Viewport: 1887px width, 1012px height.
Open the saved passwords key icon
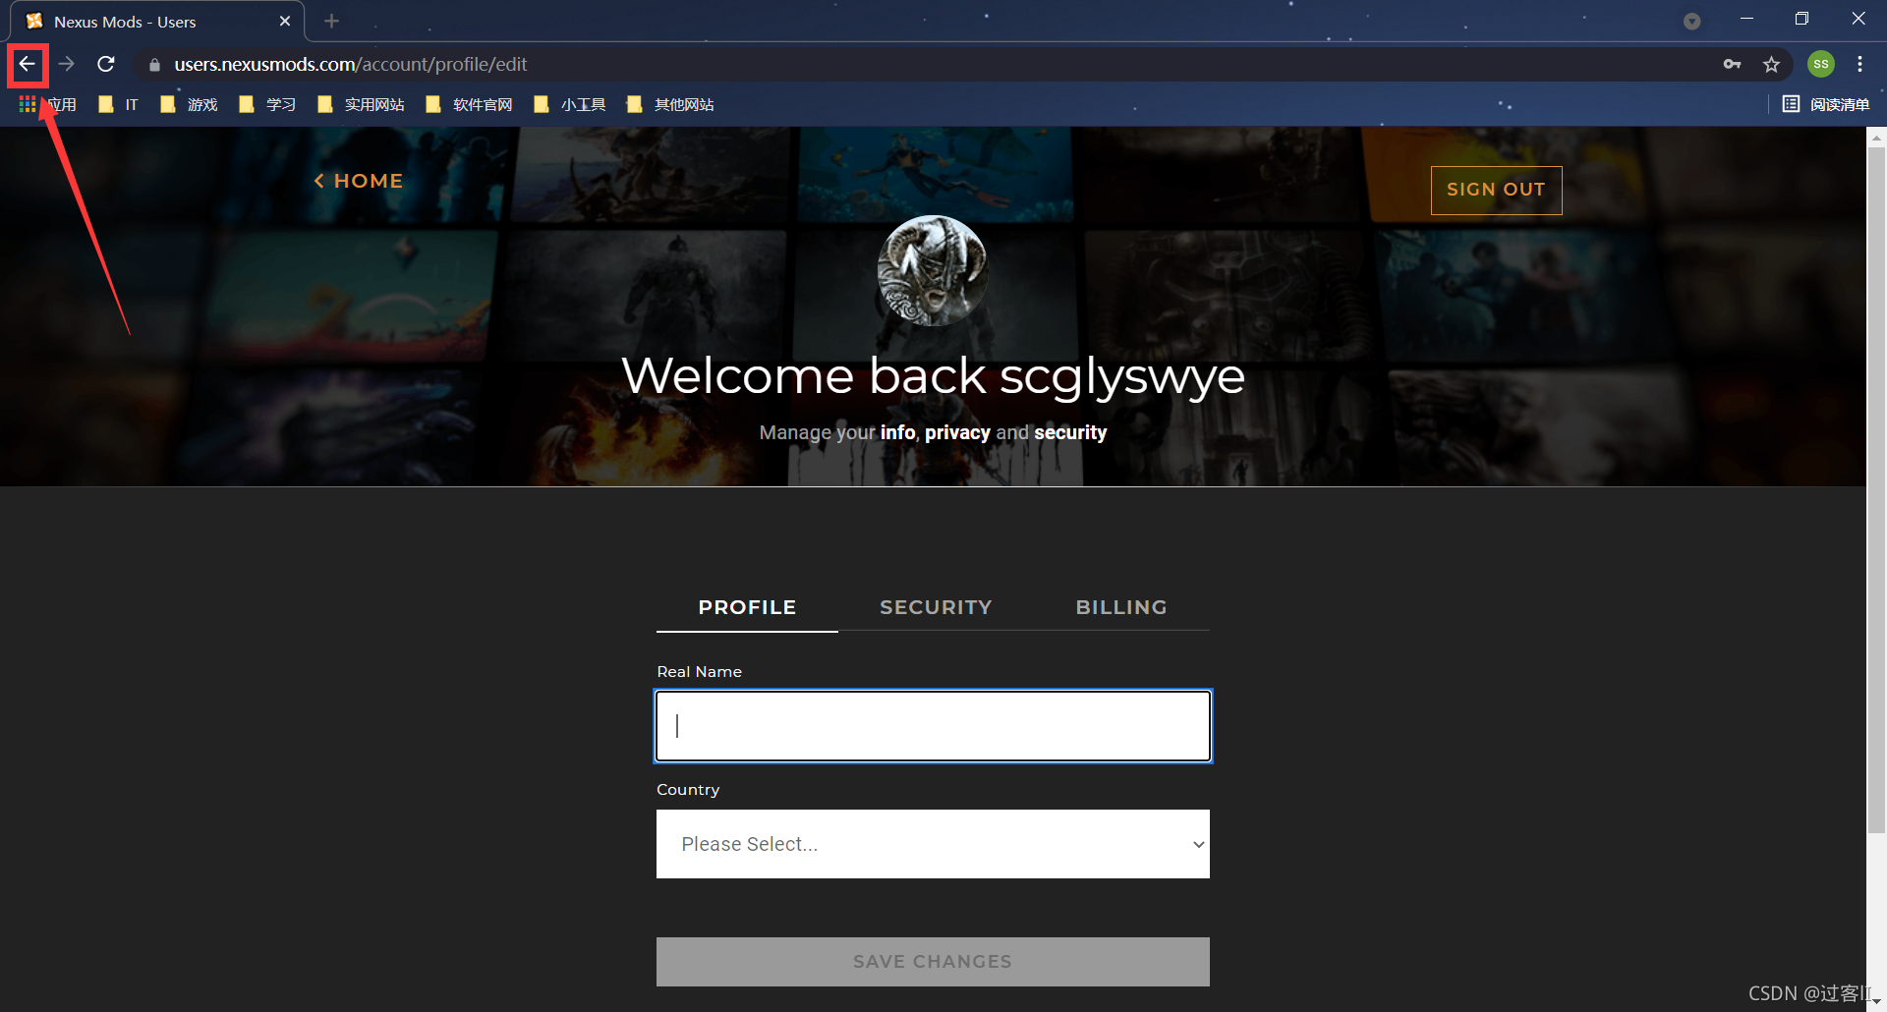1732,64
